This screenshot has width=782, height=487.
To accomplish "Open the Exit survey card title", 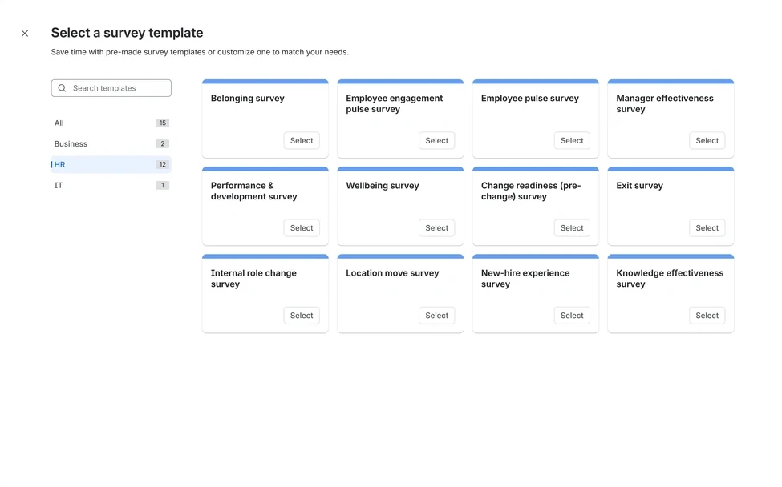I will (639, 185).
